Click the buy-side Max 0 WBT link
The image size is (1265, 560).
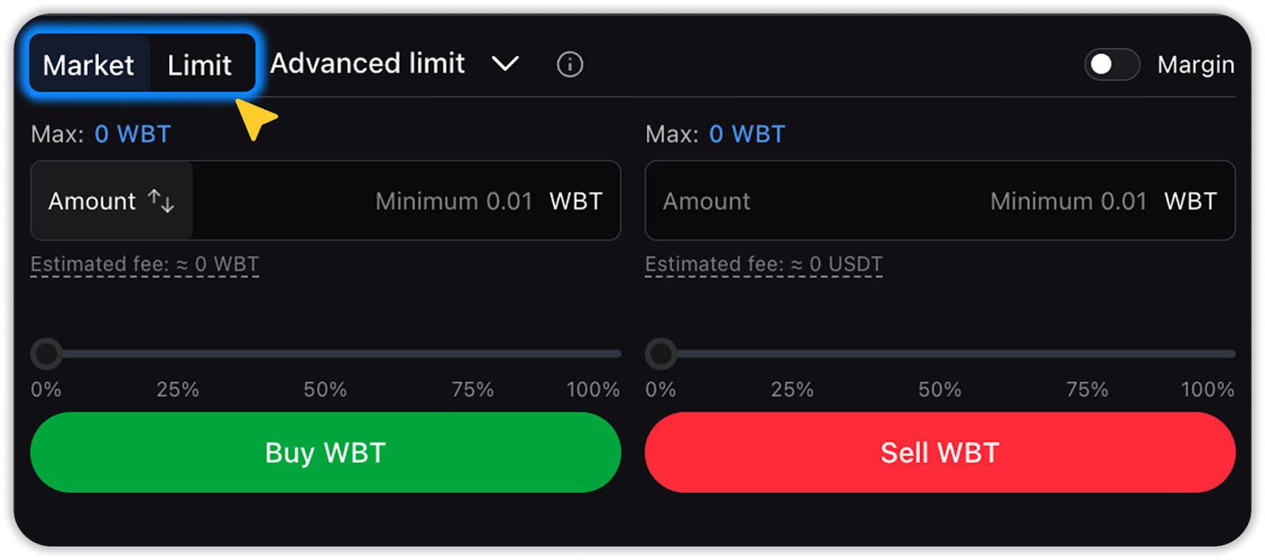132,134
